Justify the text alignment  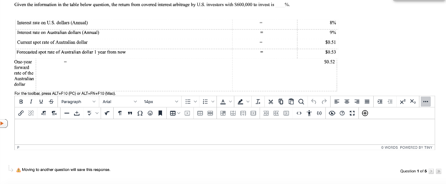click(x=367, y=102)
